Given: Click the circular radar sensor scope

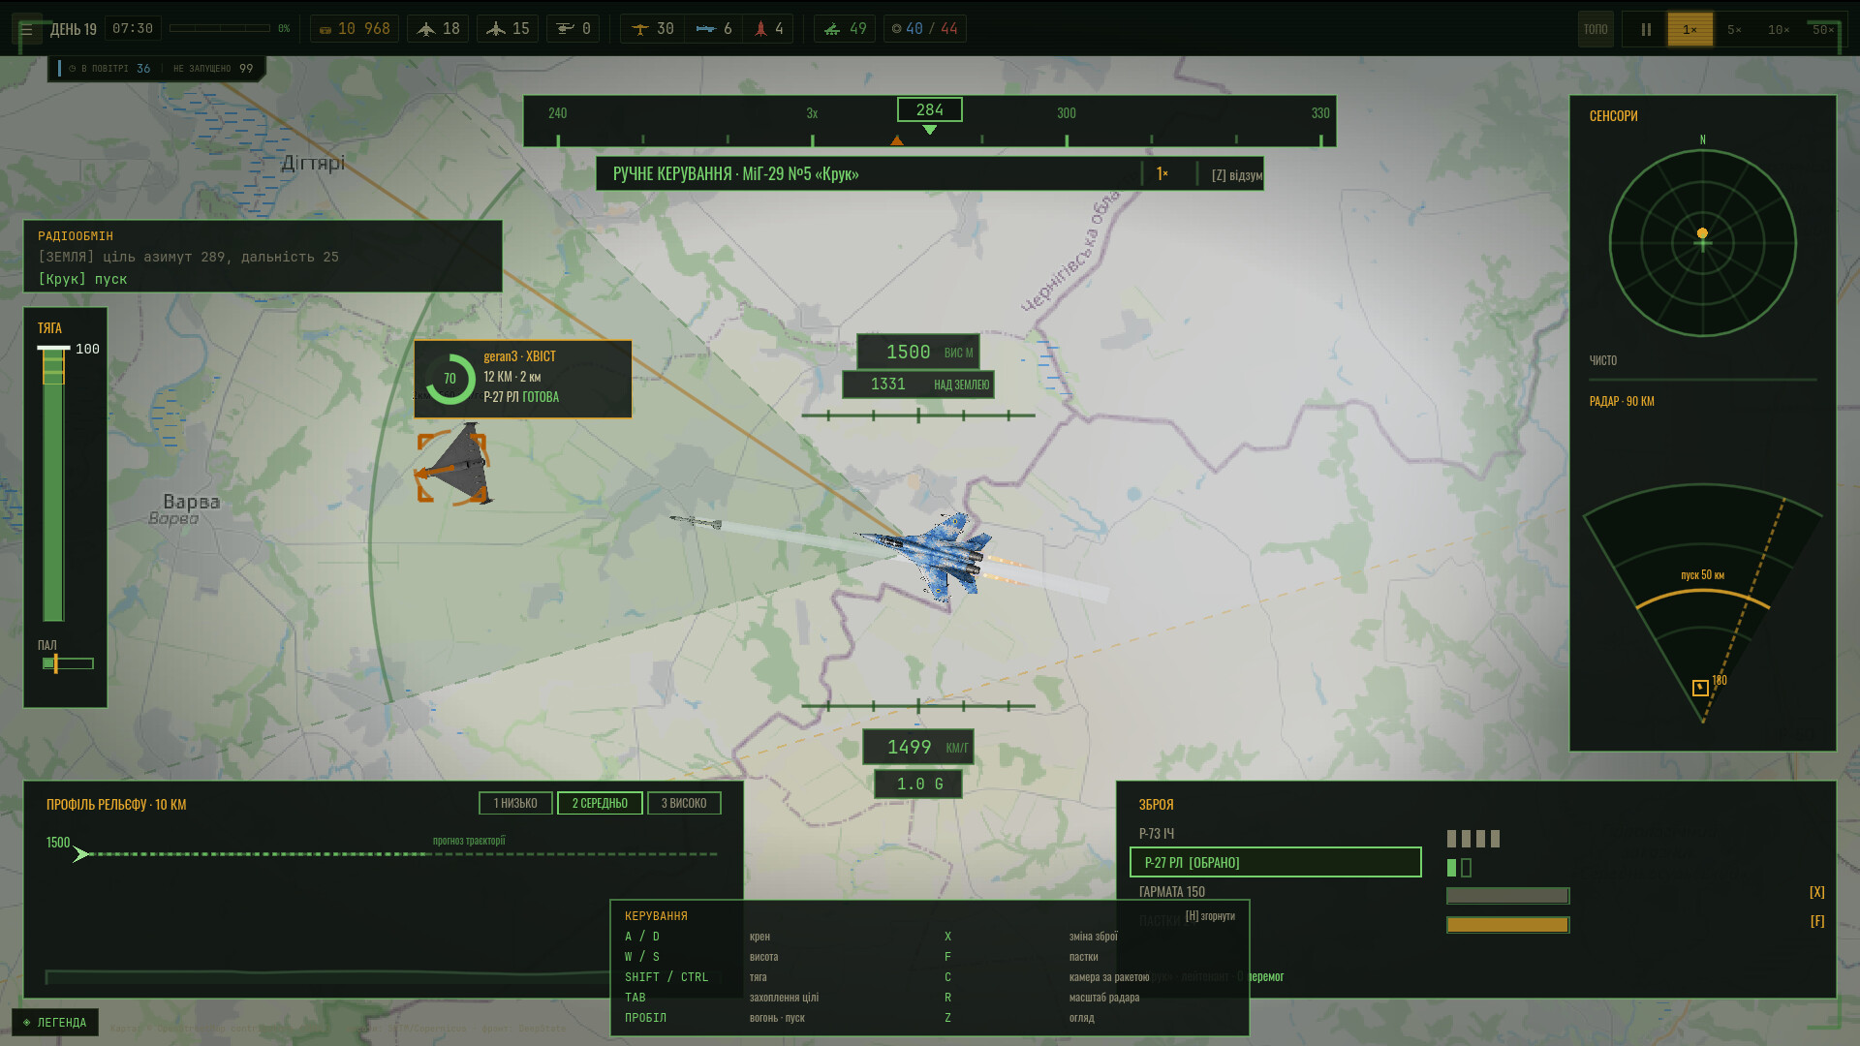Looking at the screenshot, I should [1702, 242].
